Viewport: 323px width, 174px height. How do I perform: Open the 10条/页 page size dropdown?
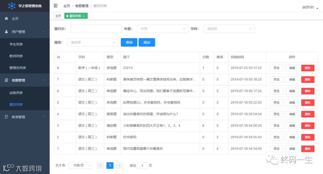tap(80, 165)
